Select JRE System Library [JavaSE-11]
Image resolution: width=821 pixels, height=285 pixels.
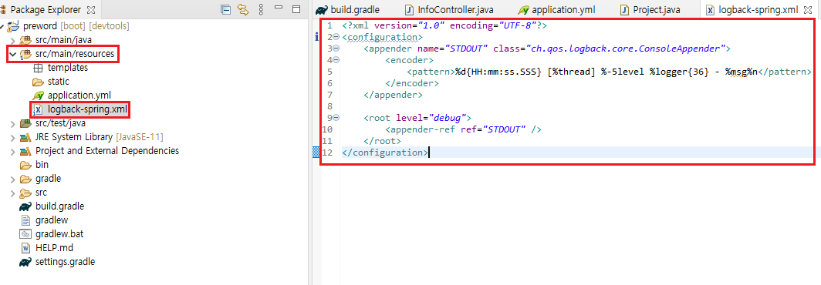click(x=99, y=137)
